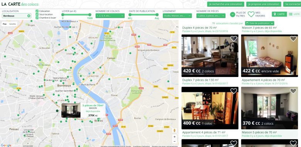Click the publication date 60 j handle
Image resolution: width=301 pixels, height=147 pixels.
(x=130, y=15)
